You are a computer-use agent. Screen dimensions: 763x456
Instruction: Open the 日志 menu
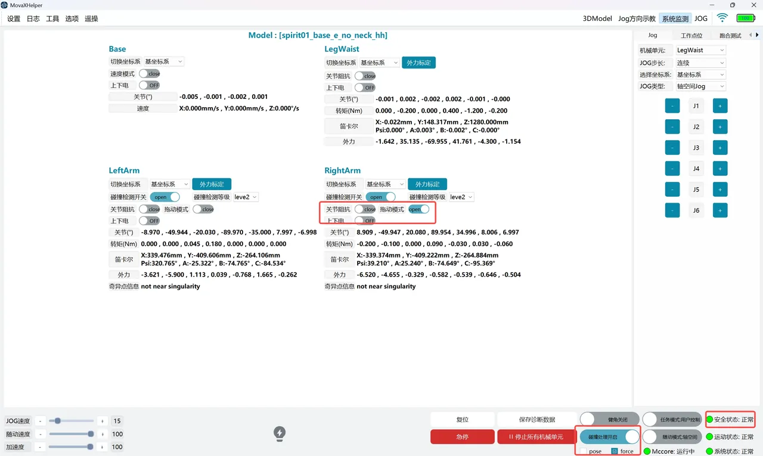(x=33, y=18)
